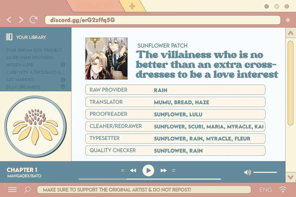Image resolution: width=296 pixels, height=197 pixels.
Task: Open the hamburger menu icon
Action: pos(12,189)
